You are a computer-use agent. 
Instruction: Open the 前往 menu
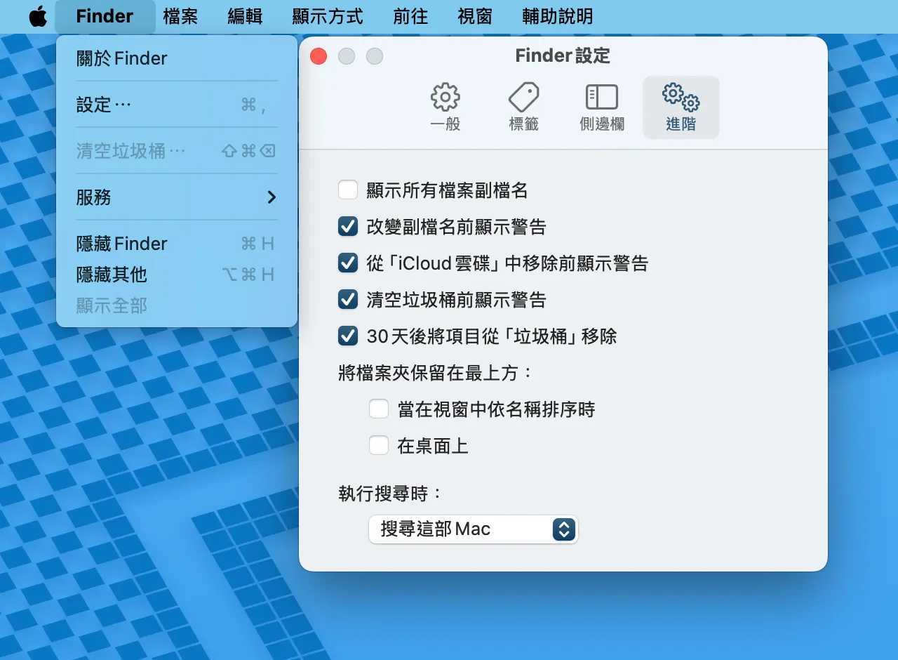coord(410,16)
